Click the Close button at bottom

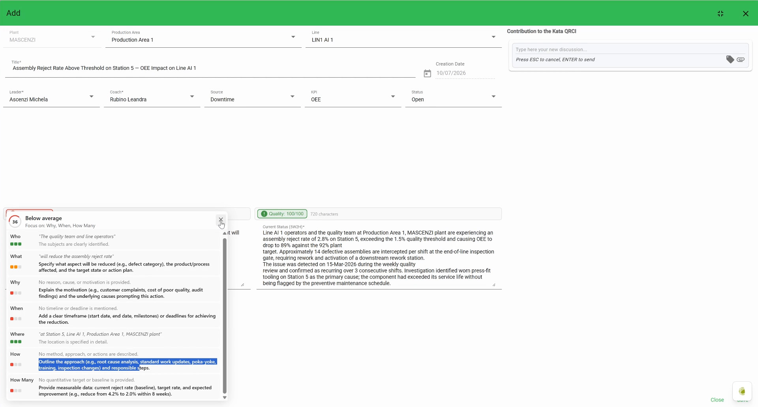[717, 400]
